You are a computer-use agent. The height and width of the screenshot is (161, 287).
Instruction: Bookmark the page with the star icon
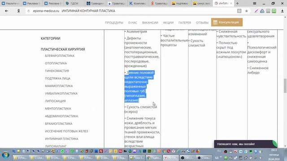247,11
